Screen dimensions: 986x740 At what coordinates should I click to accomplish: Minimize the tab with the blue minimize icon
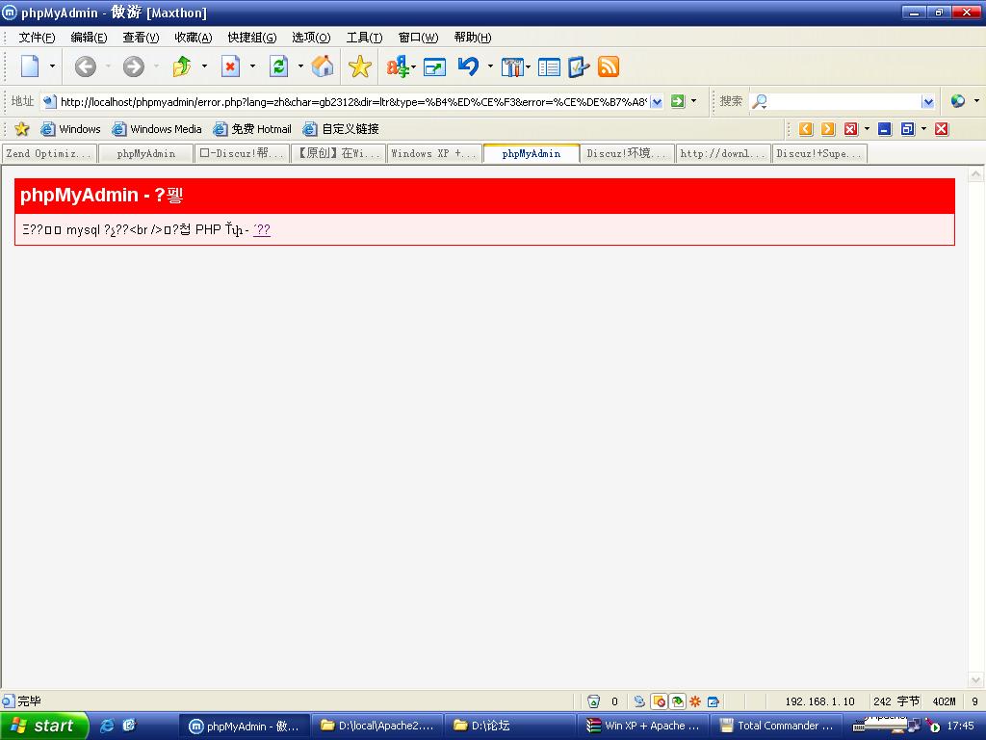click(885, 129)
